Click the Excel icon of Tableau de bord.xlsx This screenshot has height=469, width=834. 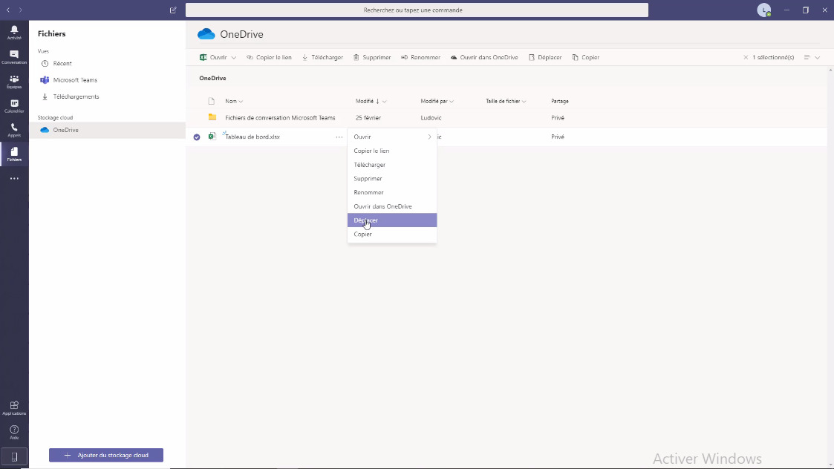212,137
